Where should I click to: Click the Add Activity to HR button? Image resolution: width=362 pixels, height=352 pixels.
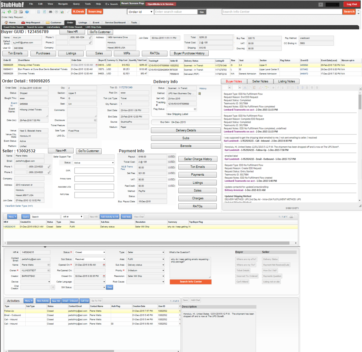pos(109,217)
